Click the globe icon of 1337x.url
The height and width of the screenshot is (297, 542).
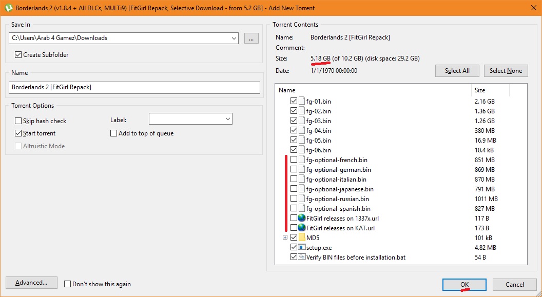pyautogui.click(x=302, y=218)
